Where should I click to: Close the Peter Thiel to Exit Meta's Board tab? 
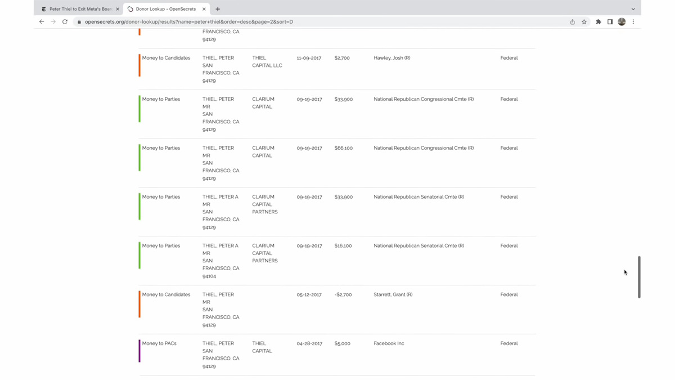(x=118, y=9)
